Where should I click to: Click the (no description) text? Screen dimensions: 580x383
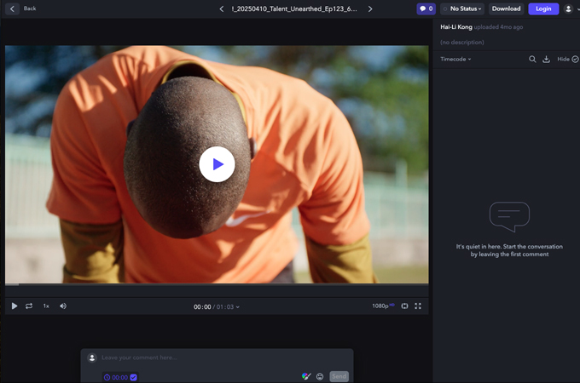click(x=462, y=42)
